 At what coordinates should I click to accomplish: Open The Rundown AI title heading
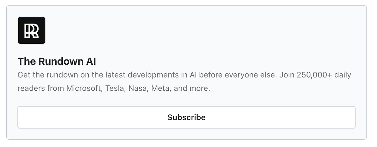click(x=57, y=62)
